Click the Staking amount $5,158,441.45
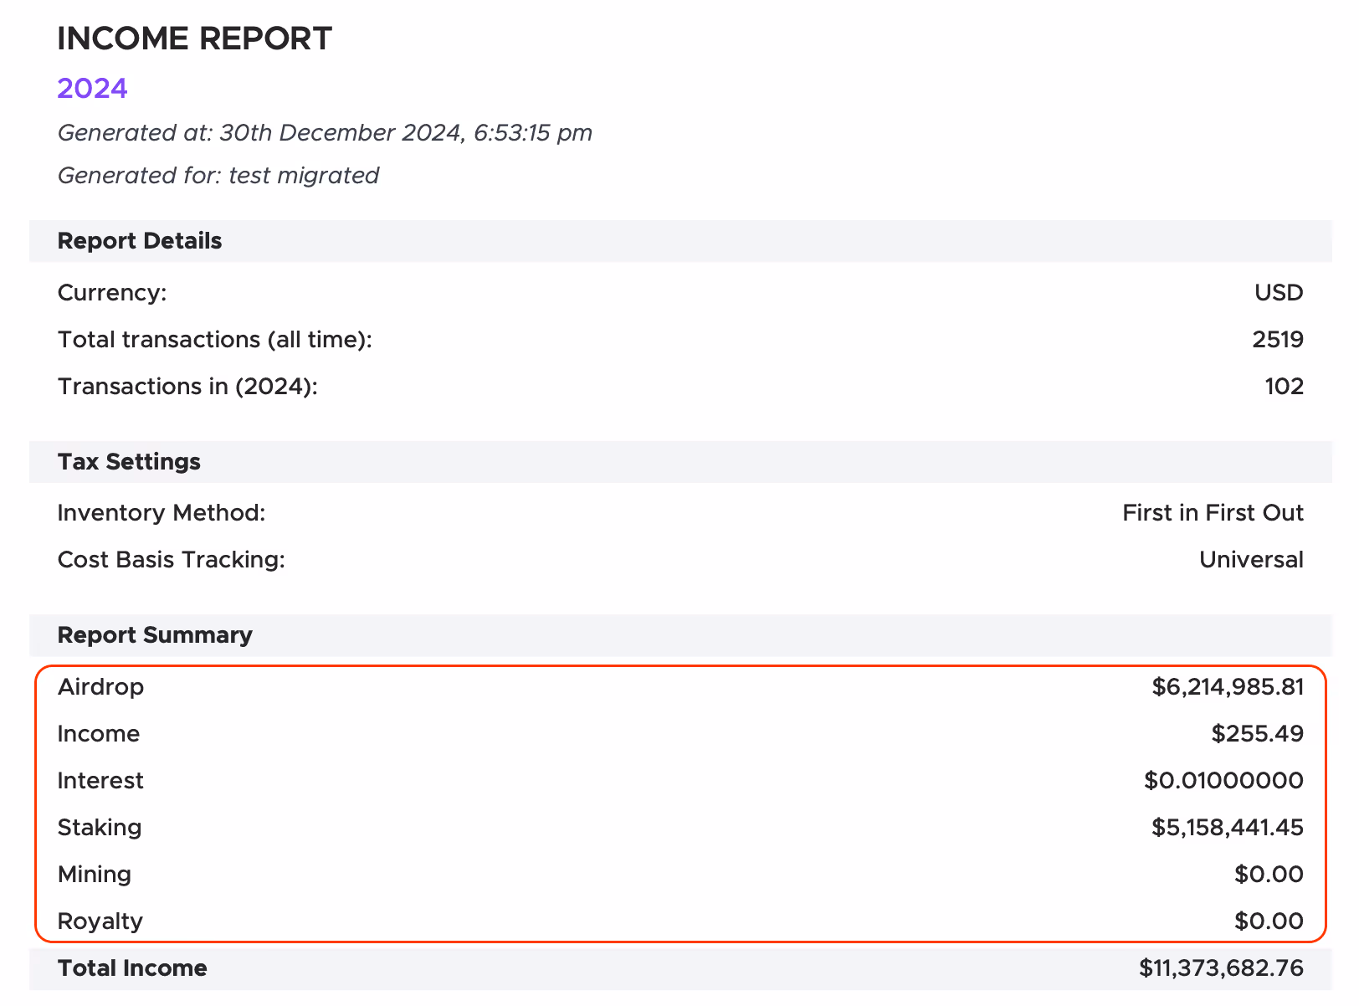 click(x=1227, y=828)
